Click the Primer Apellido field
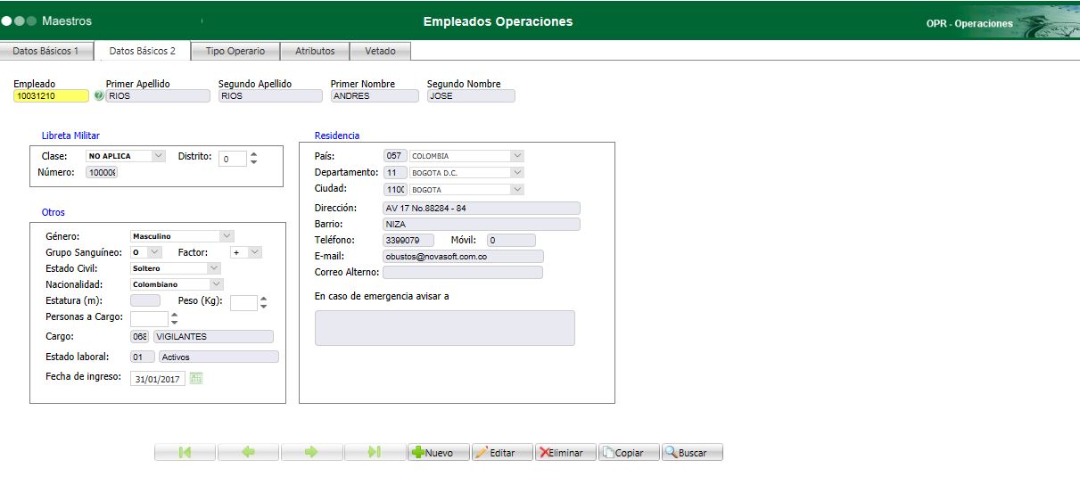 (x=159, y=96)
